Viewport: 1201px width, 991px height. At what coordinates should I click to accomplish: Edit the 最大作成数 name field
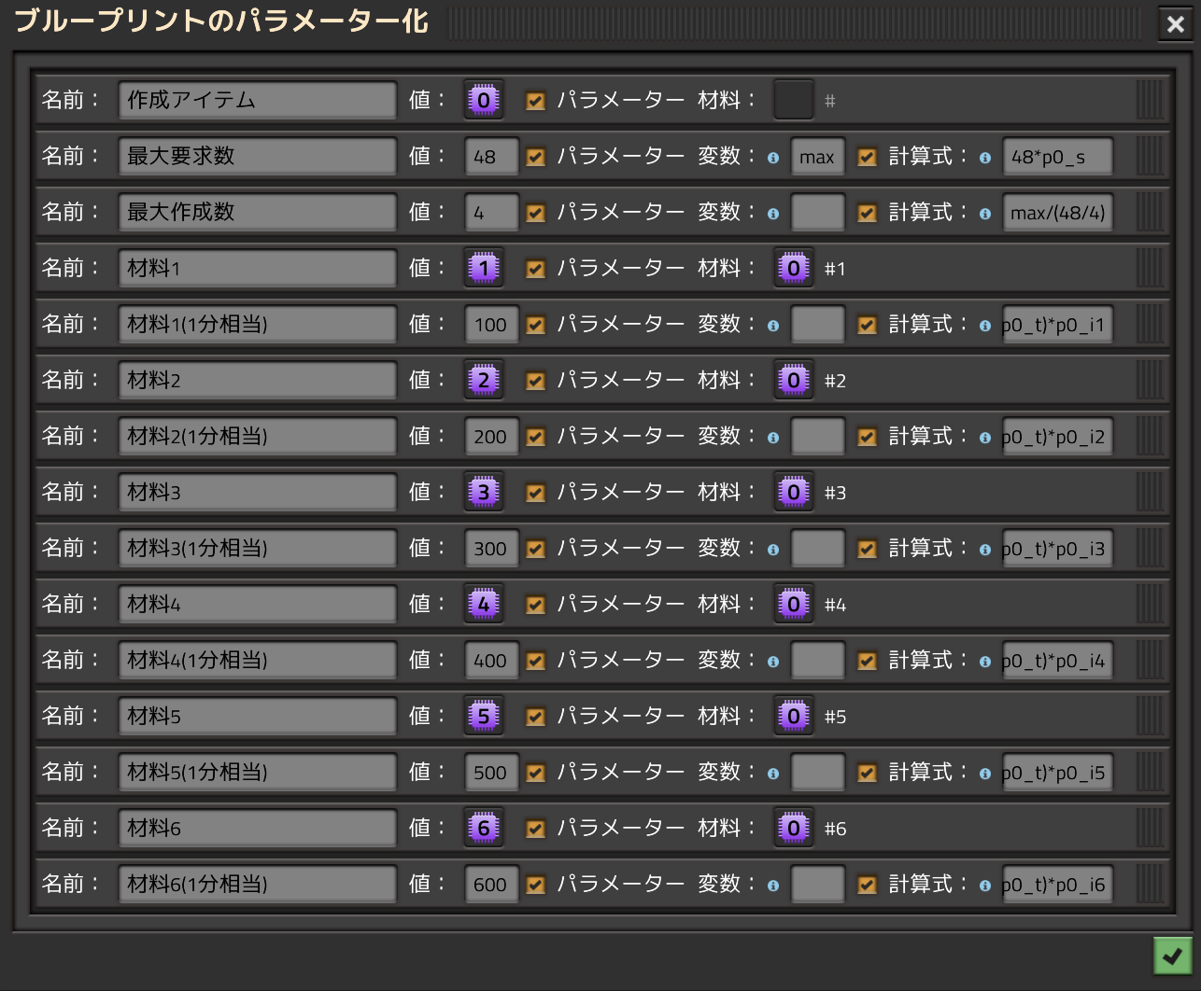(258, 212)
